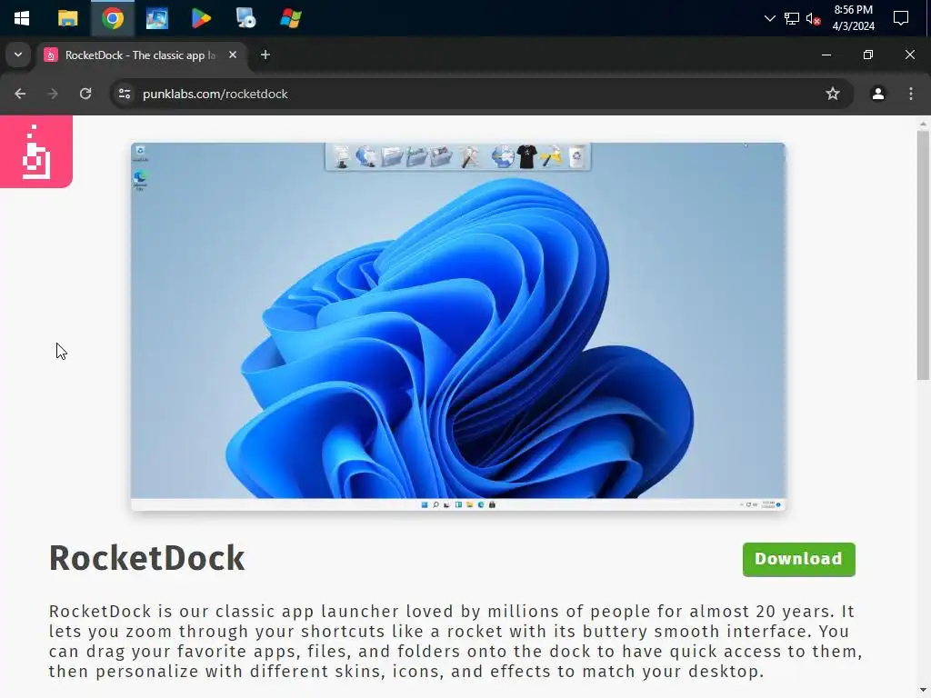
Task: Open the Chrome three-dot menu
Action: [x=911, y=94]
